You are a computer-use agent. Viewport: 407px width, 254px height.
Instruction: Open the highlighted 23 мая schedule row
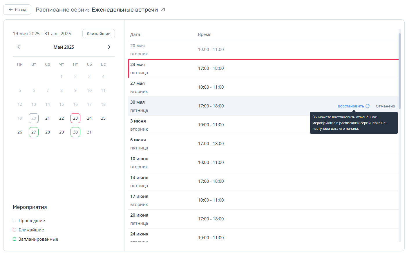[263, 68]
